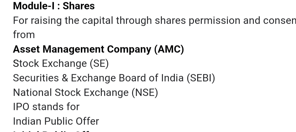The width and height of the screenshot is (296, 132).
Task: Select the 'Asset Management' bold answer text
Action: click(58, 49)
